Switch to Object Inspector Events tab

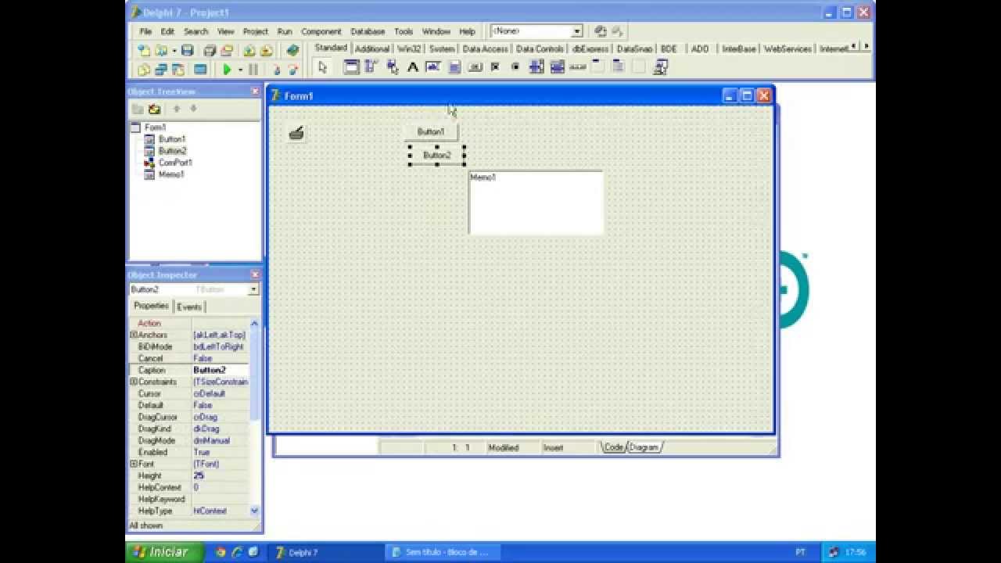coord(189,307)
